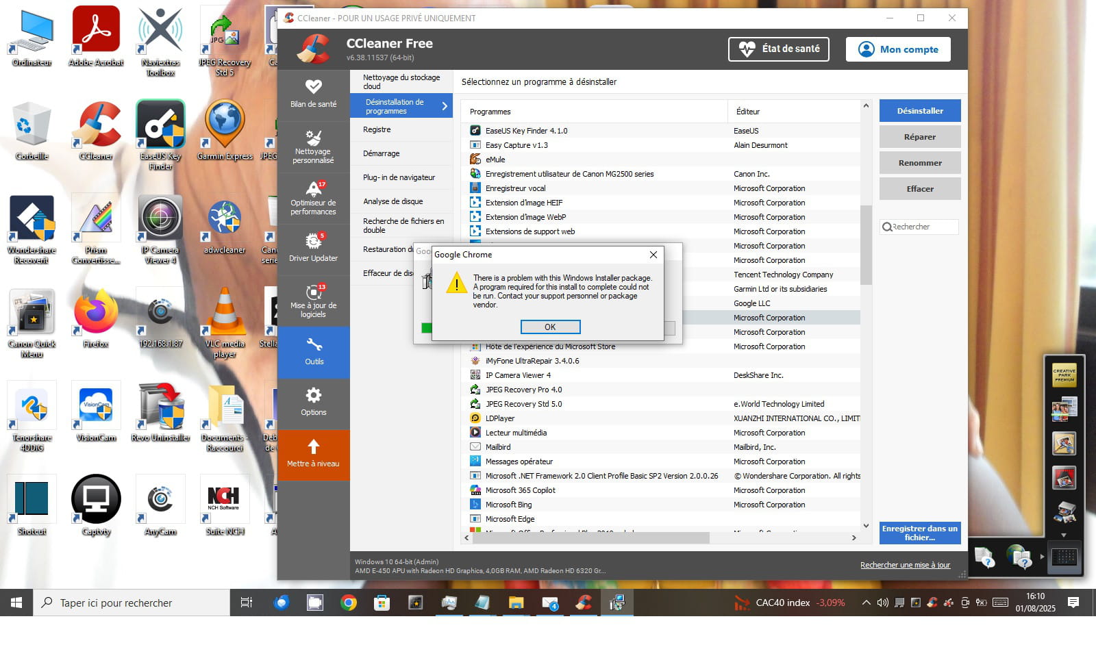Screen dimensions: 1096x671
Task: Select the eMule program row
Action: coord(661,160)
